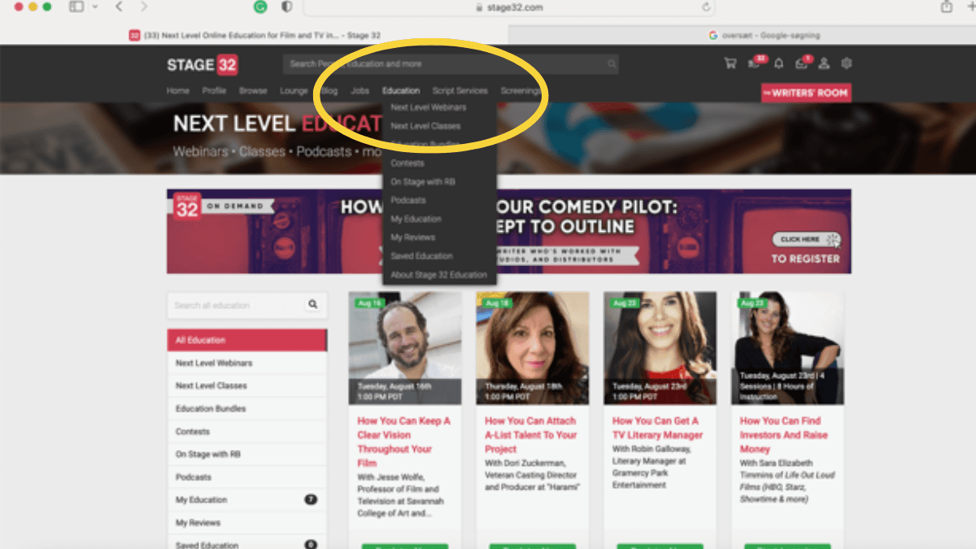Go back to the previous page
This screenshot has width=976, height=549.
(x=119, y=7)
